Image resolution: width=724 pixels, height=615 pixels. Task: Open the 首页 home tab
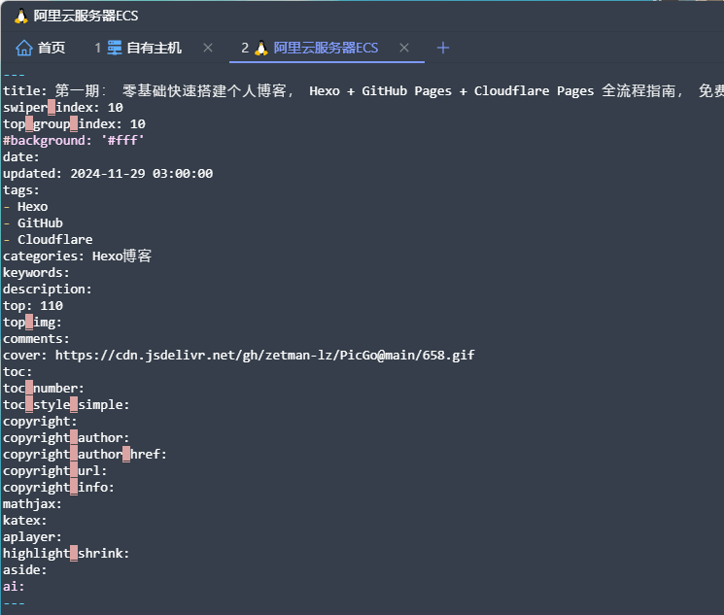click(40, 48)
